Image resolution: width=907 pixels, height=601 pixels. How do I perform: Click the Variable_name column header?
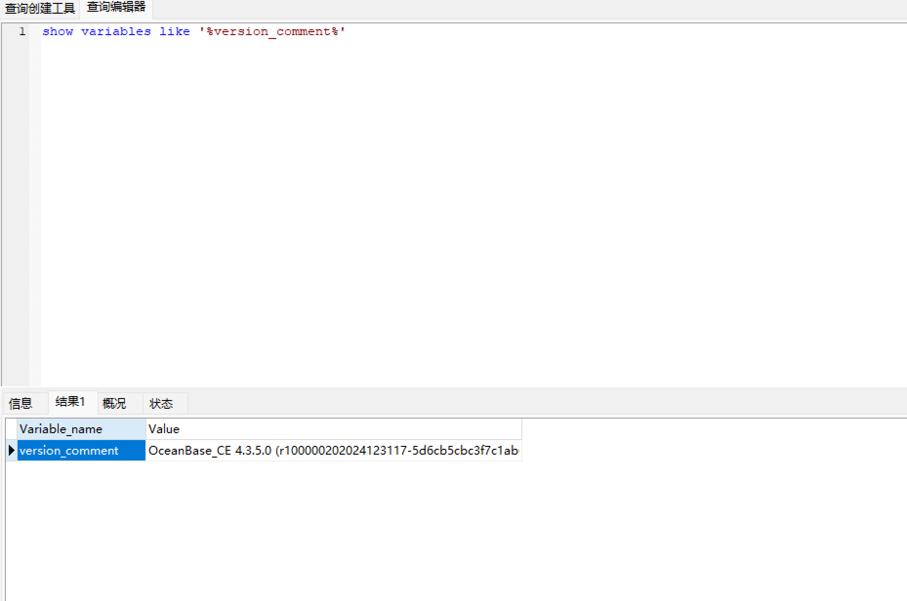[x=82, y=429]
